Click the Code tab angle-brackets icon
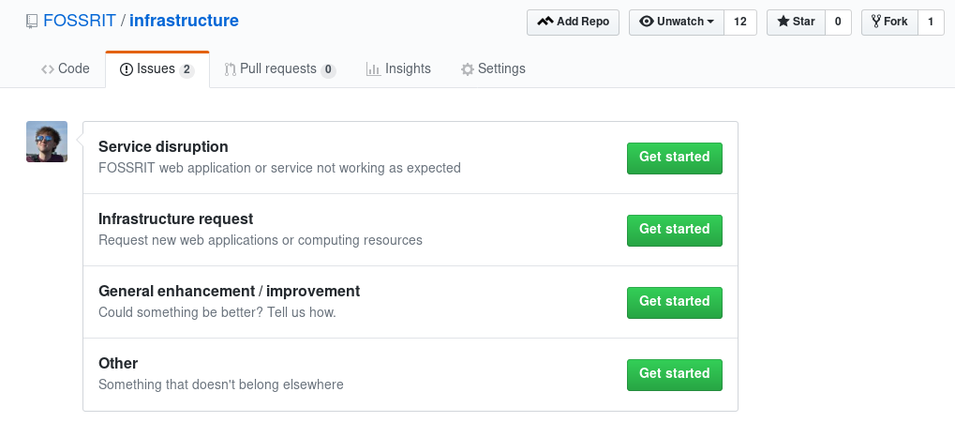Screen dimensions: 955x422 pos(48,69)
